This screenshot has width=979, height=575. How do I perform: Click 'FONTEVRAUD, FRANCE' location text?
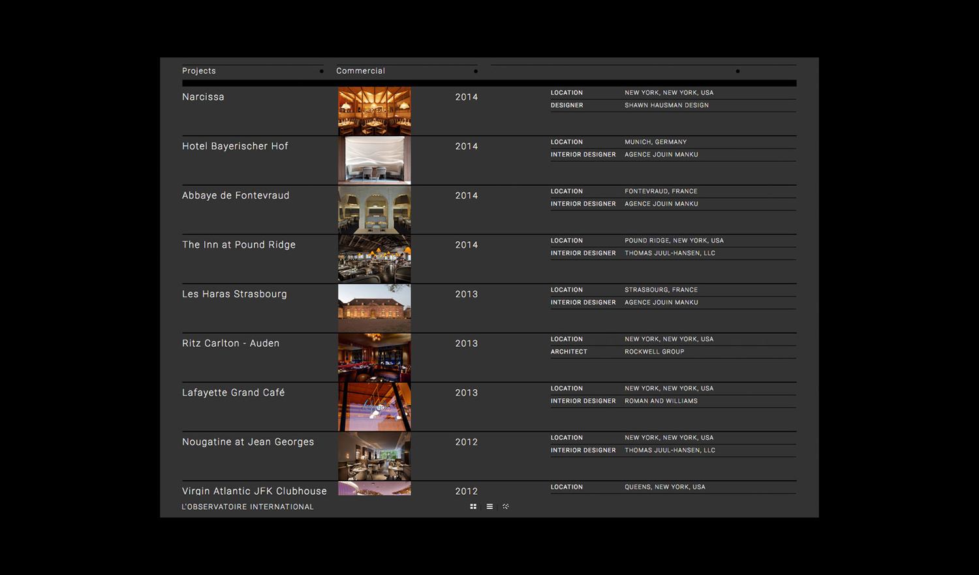pos(661,191)
